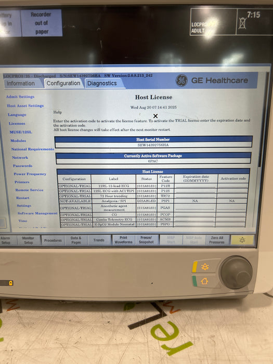This screenshot has height=364, width=273.
Task: Click Freeze/Snapshot button
Action: (146, 240)
